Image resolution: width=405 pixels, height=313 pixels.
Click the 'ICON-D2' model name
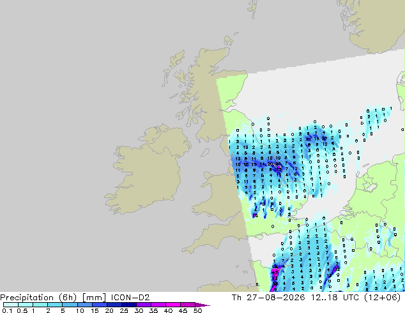point(130,298)
